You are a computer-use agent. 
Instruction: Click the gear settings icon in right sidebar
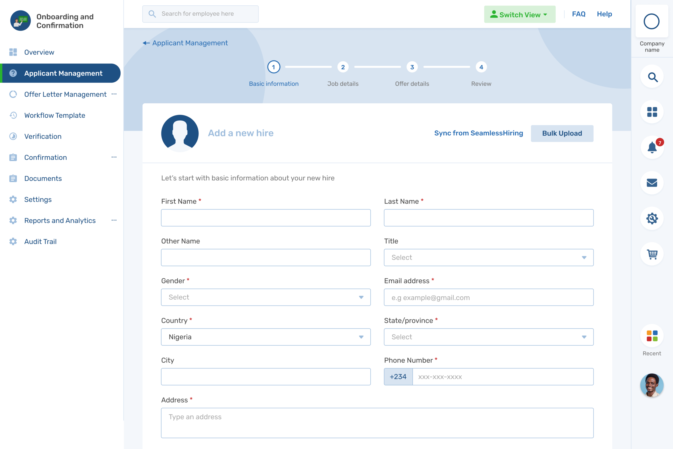coord(652,219)
